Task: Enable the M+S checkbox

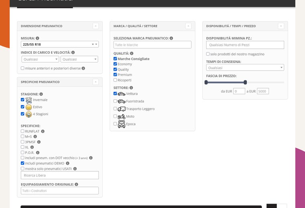Action: [x=22, y=136]
